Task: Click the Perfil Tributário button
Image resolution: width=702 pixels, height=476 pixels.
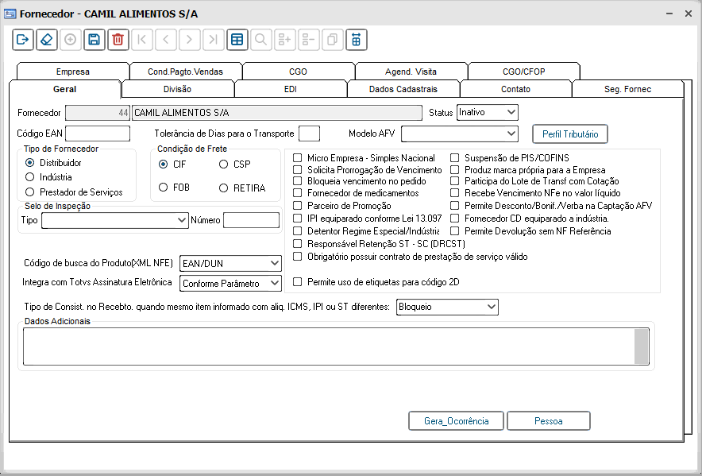Action: click(x=569, y=134)
